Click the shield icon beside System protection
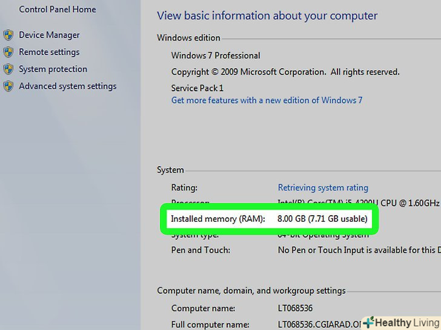Screen dimensions: 441x330 [8, 70]
